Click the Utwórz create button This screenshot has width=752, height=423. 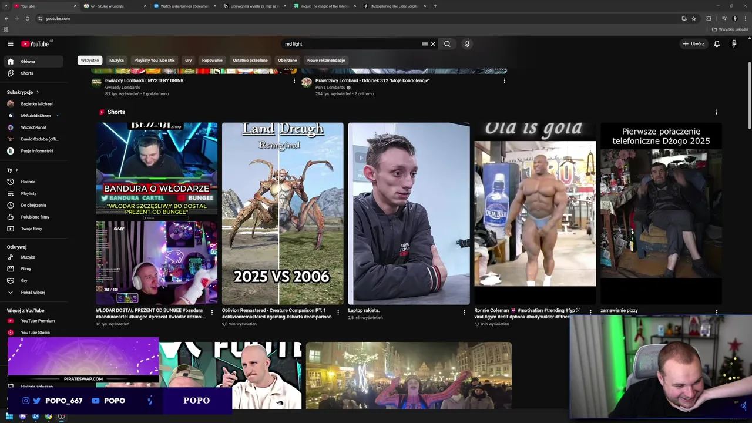pyautogui.click(x=693, y=44)
